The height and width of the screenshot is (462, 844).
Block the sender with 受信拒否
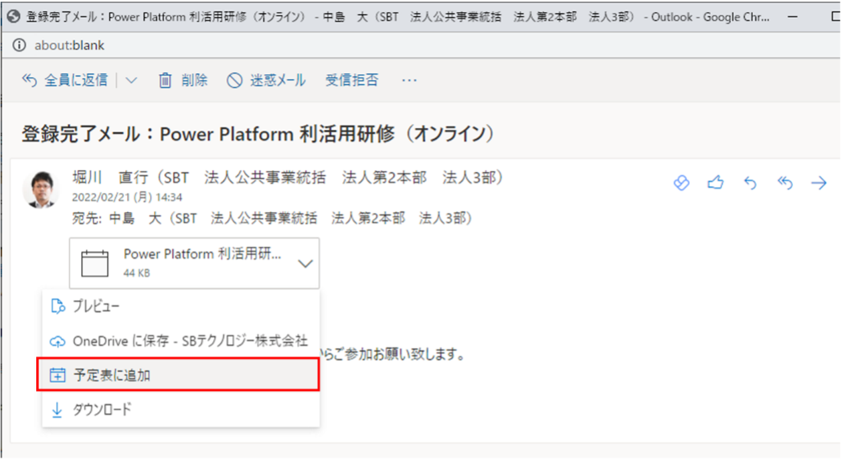click(x=352, y=80)
